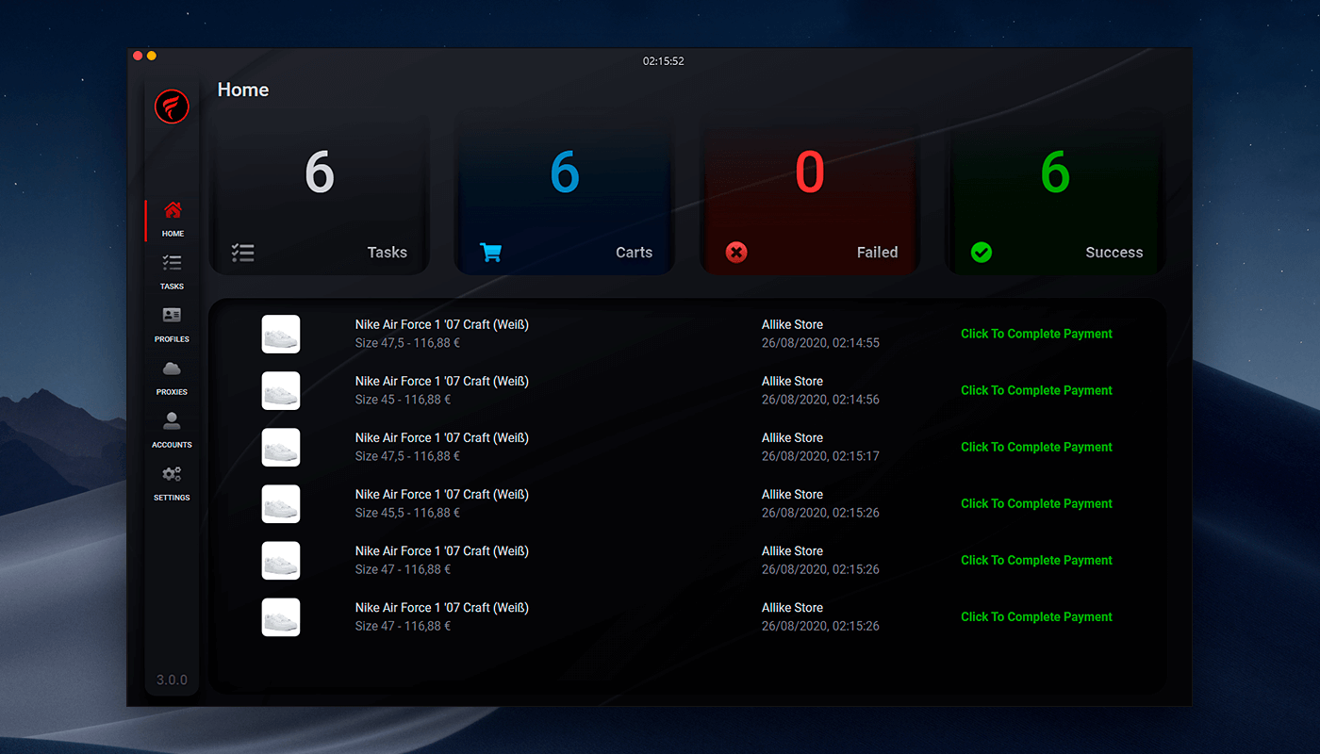Click the red X Failed icon

736,253
